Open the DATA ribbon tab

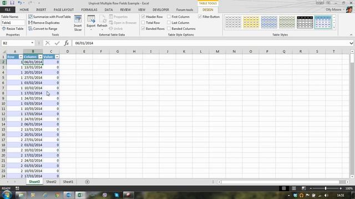(109, 10)
